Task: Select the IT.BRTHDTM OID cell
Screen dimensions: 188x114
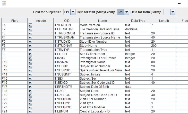Action: pyautogui.click(x=66, y=87)
